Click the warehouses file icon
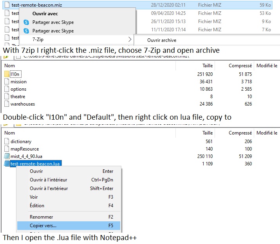This screenshot has width=280, height=244. pos(7,104)
